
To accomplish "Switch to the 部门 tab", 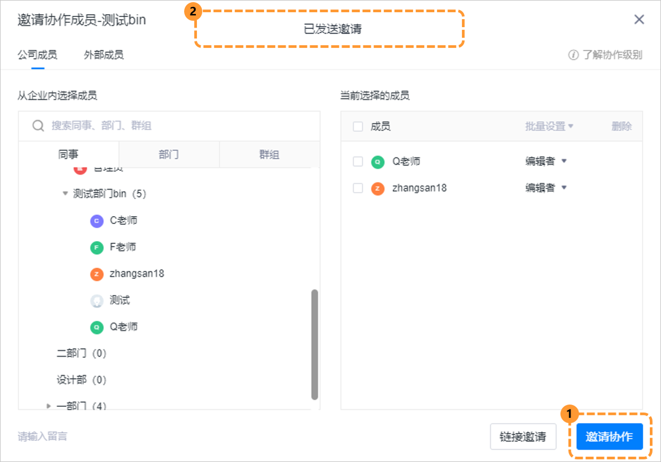I will [x=169, y=154].
